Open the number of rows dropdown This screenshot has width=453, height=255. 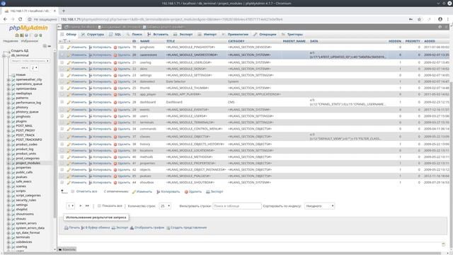[x=165, y=206]
